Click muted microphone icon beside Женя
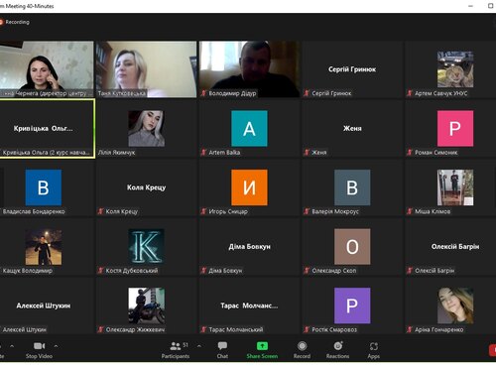 [307, 153]
